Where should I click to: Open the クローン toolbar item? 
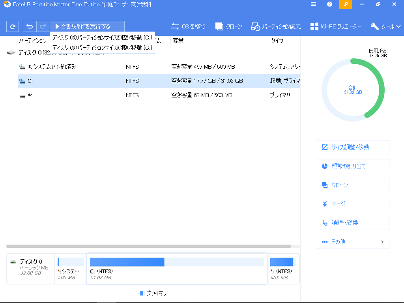pos(228,26)
